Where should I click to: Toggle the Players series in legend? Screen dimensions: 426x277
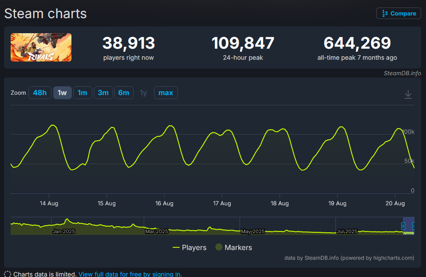pos(189,247)
